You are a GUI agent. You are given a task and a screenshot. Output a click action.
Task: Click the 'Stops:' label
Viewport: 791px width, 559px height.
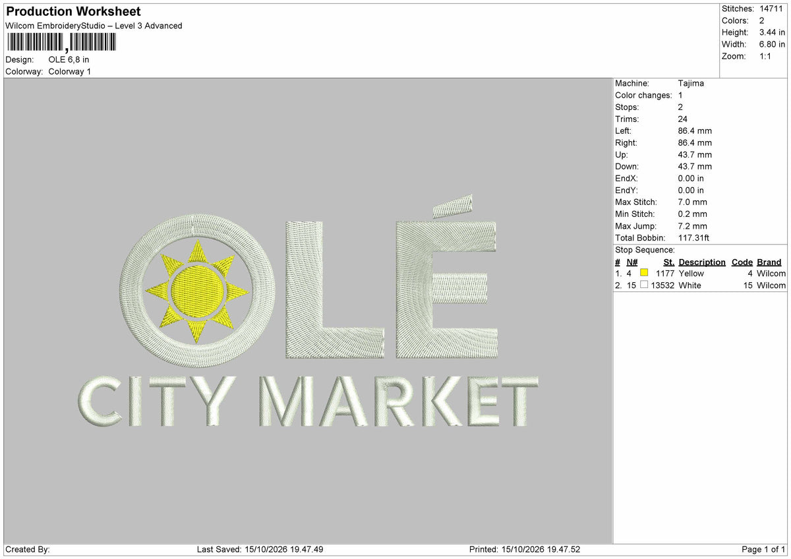click(627, 107)
